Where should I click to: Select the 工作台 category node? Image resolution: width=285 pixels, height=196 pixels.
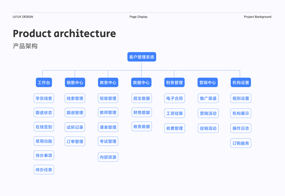[x=44, y=83]
